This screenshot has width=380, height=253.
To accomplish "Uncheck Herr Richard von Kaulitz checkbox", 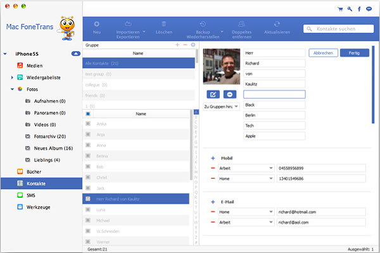I will (x=88, y=199).
